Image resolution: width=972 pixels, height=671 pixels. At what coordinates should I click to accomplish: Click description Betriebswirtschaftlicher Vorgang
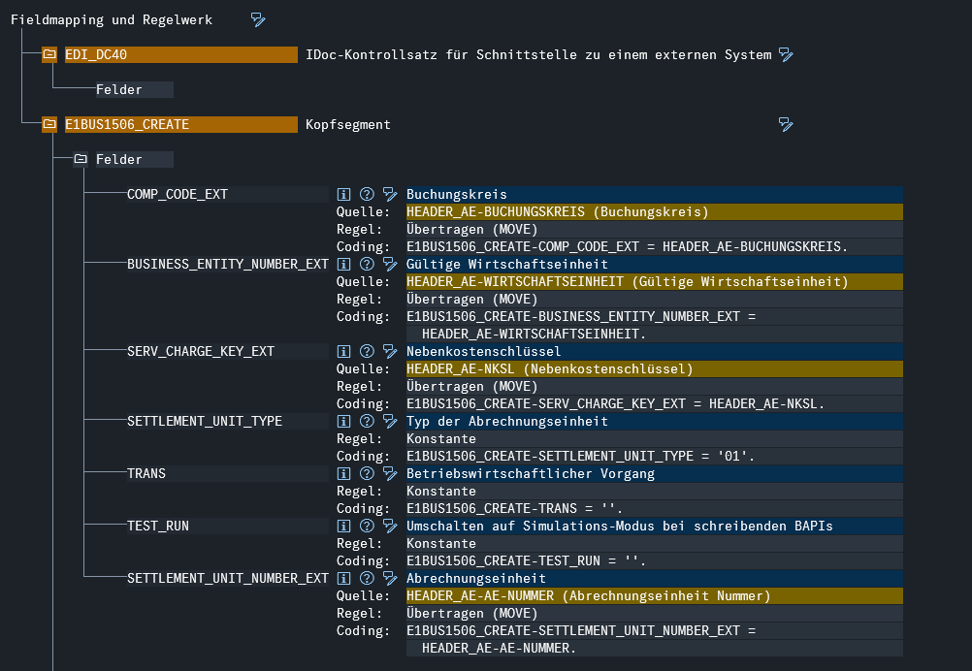[x=655, y=474]
